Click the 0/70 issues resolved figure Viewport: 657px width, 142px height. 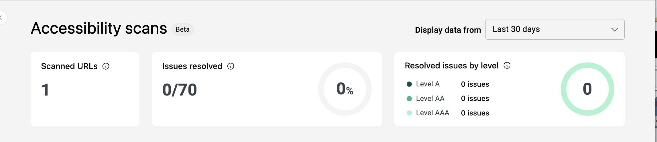pos(180,90)
